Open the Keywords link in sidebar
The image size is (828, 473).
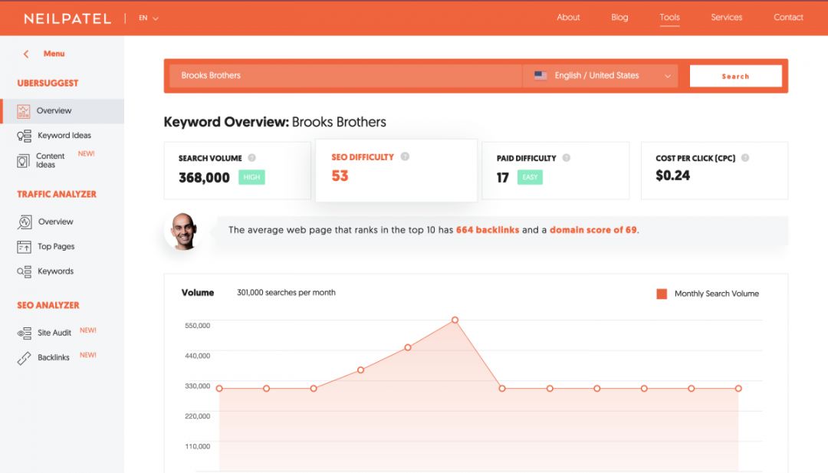tap(55, 271)
